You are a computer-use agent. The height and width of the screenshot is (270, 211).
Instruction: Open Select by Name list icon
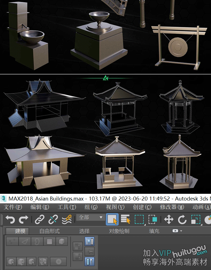[125, 219]
